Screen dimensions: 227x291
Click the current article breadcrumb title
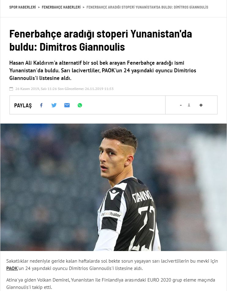click(x=147, y=7)
